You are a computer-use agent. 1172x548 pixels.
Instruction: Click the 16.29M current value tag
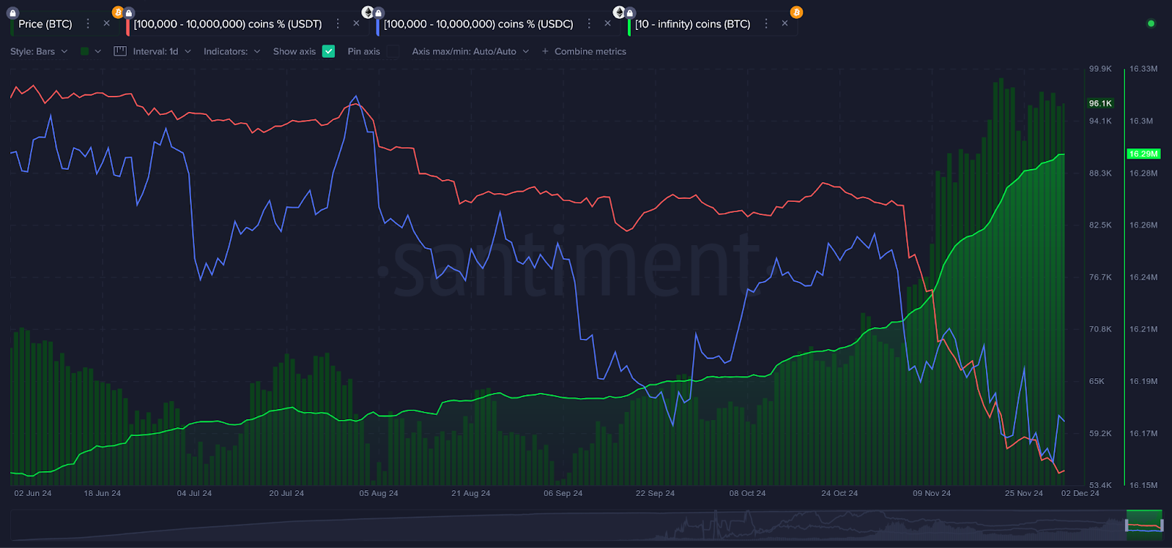(1143, 154)
